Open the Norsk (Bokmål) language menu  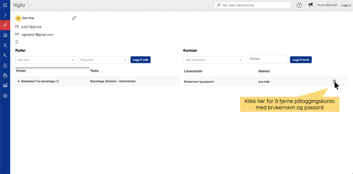click(328, 5)
